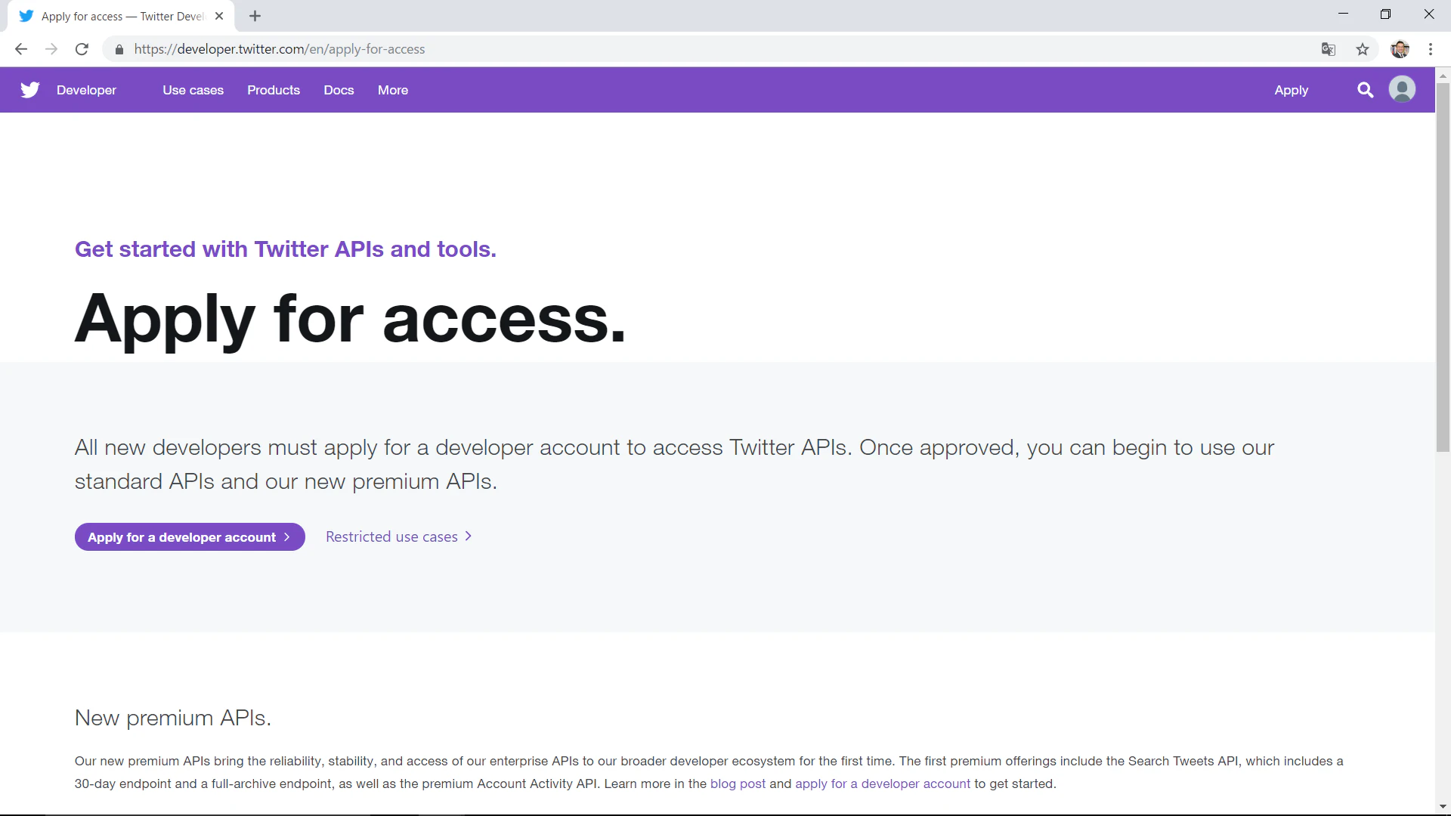Image resolution: width=1451 pixels, height=816 pixels.
Task: Open site search magnifier icon
Action: [1365, 90]
